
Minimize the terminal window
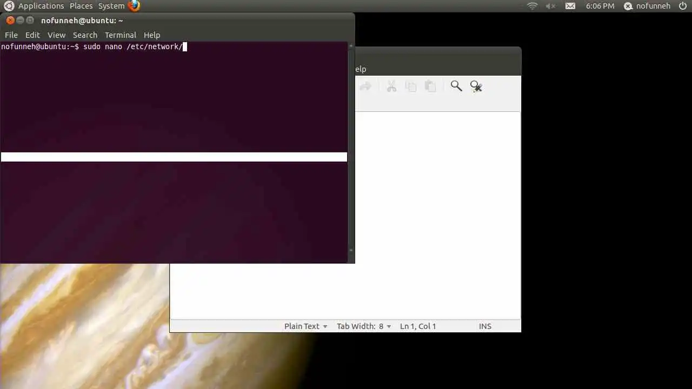(20, 21)
